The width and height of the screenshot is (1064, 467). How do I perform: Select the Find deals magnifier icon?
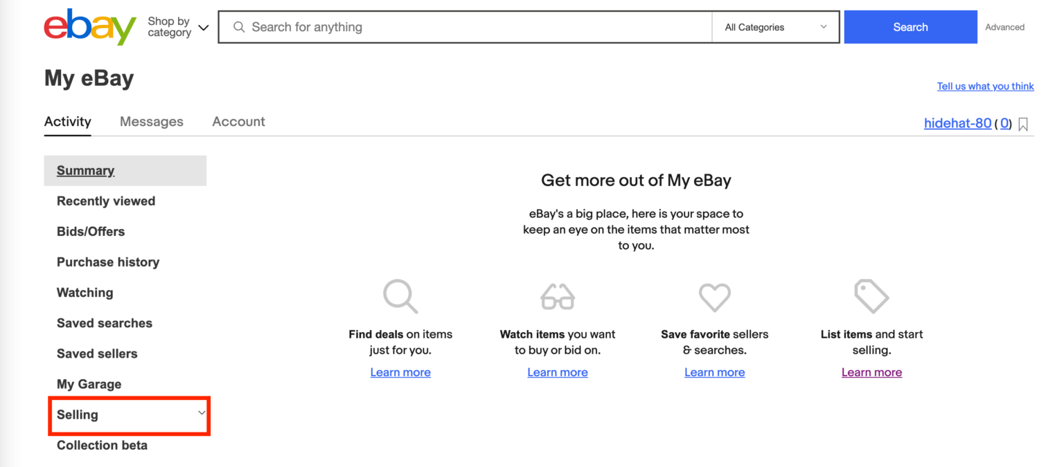click(400, 297)
